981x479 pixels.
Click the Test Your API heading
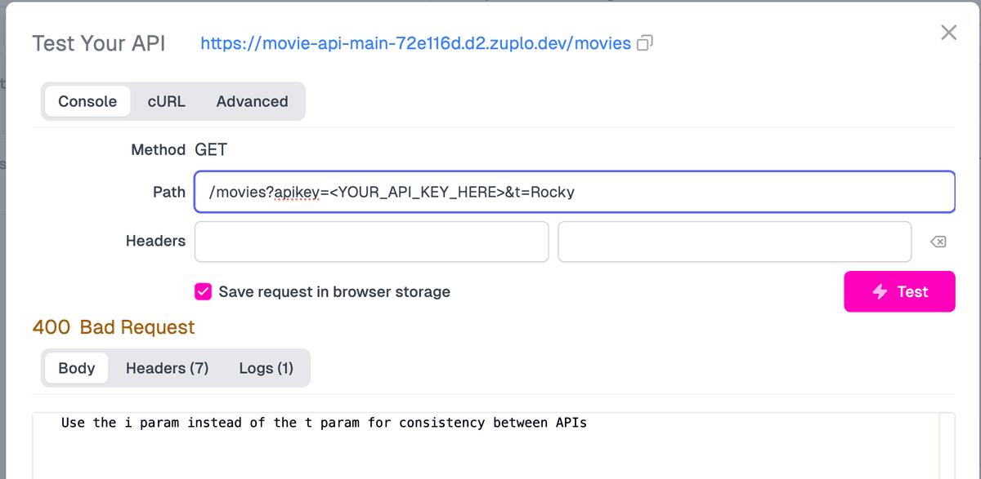coord(98,43)
